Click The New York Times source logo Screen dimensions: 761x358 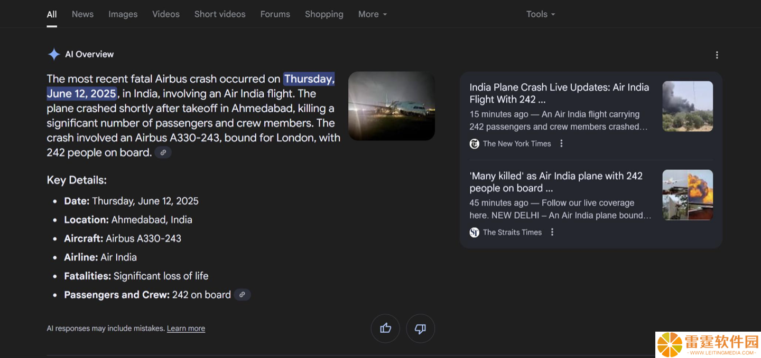tap(474, 143)
